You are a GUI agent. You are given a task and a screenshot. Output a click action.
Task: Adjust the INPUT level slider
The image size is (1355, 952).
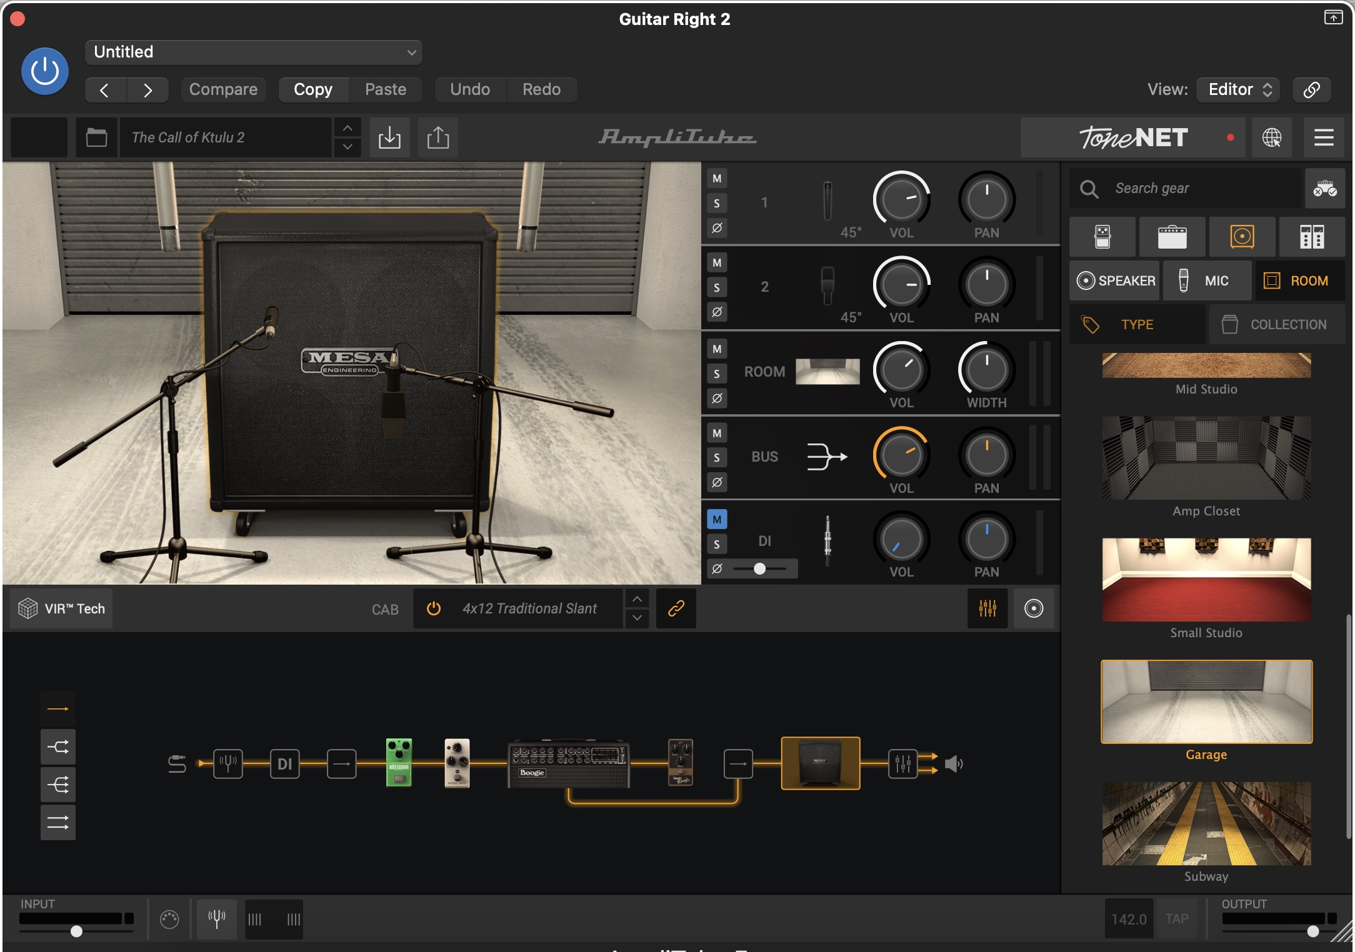tap(76, 931)
